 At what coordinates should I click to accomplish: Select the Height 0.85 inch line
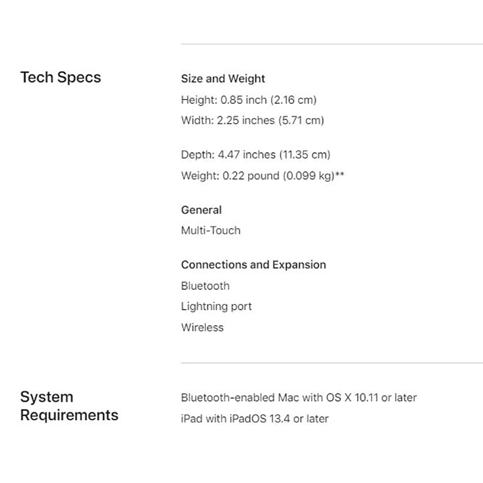point(248,100)
